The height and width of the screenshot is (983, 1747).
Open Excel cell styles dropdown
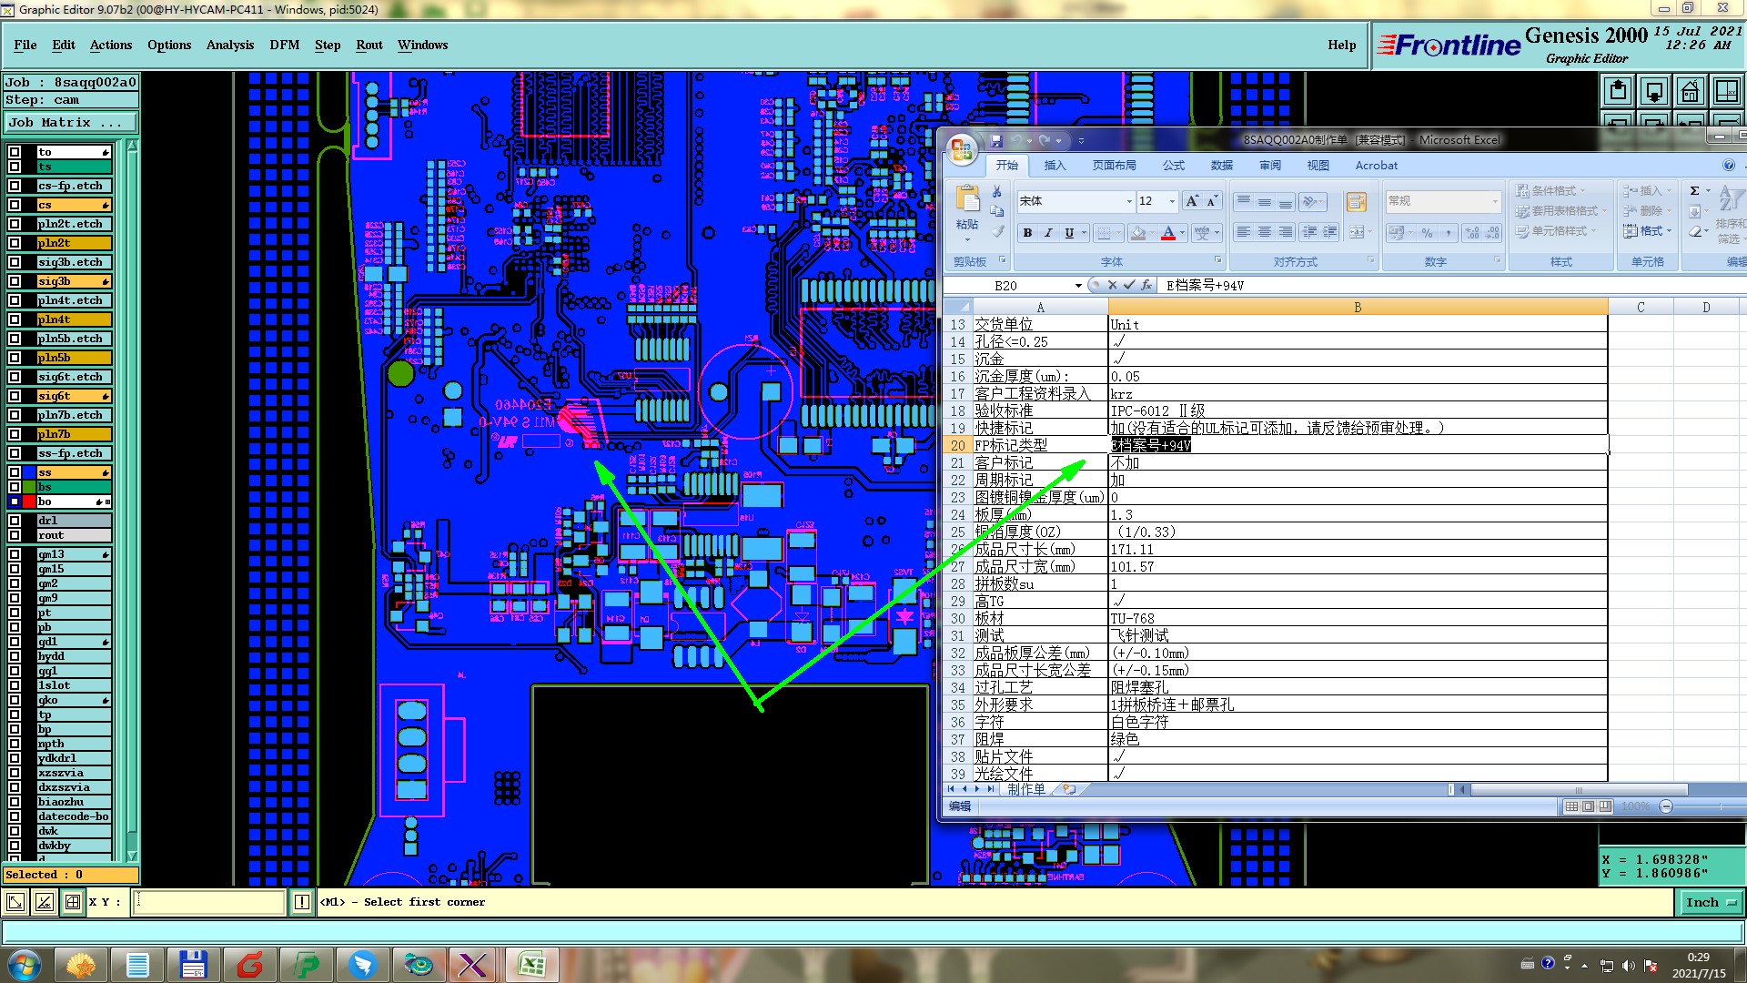[x=1556, y=231]
